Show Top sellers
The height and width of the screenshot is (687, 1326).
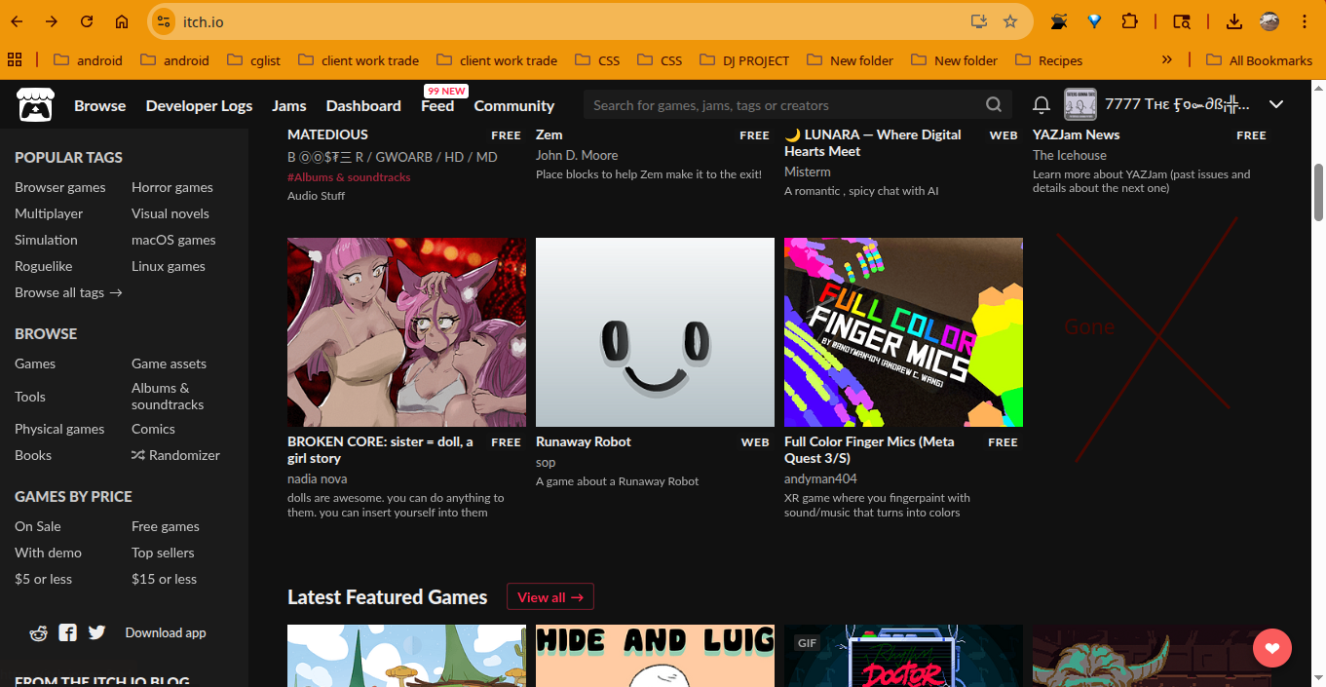point(164,553)
